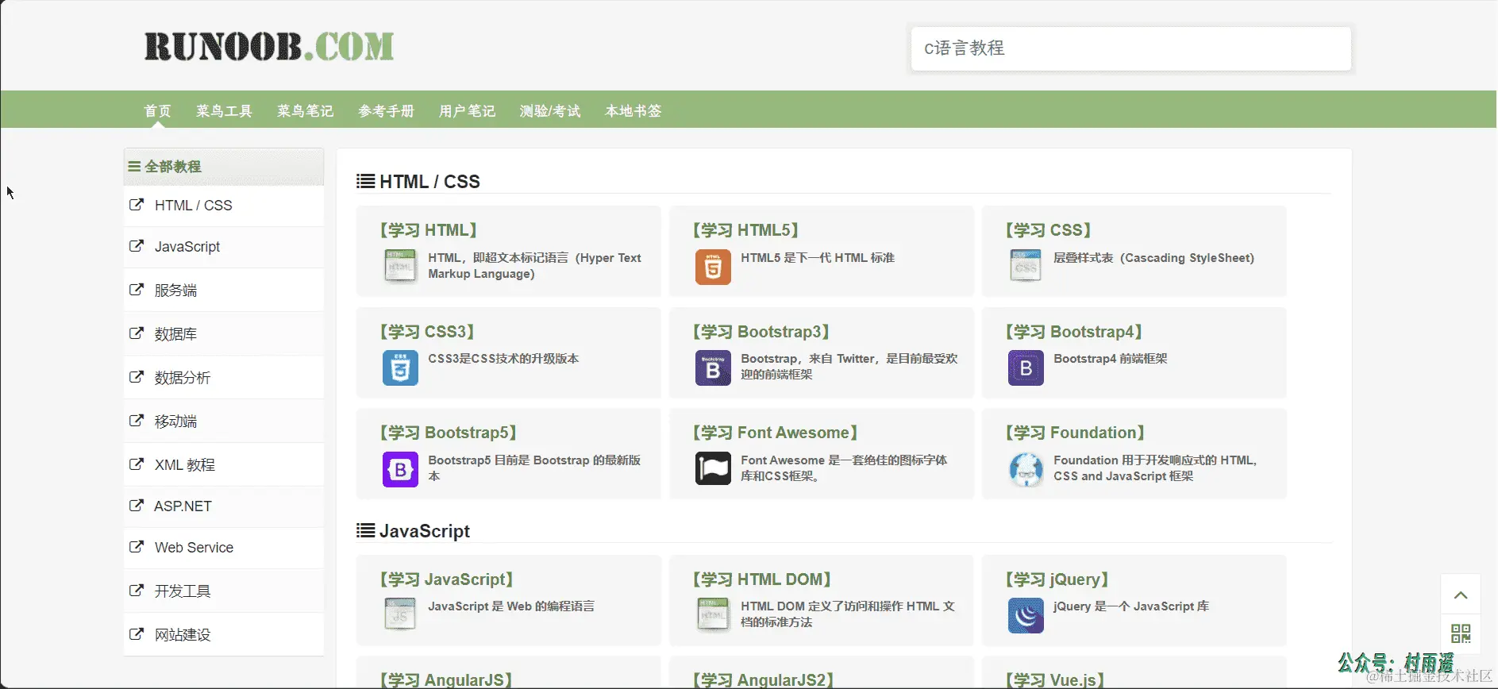Click external-link icon next to 开发工具
Viewport: 1498px width, 689px height.
(137, 591)
